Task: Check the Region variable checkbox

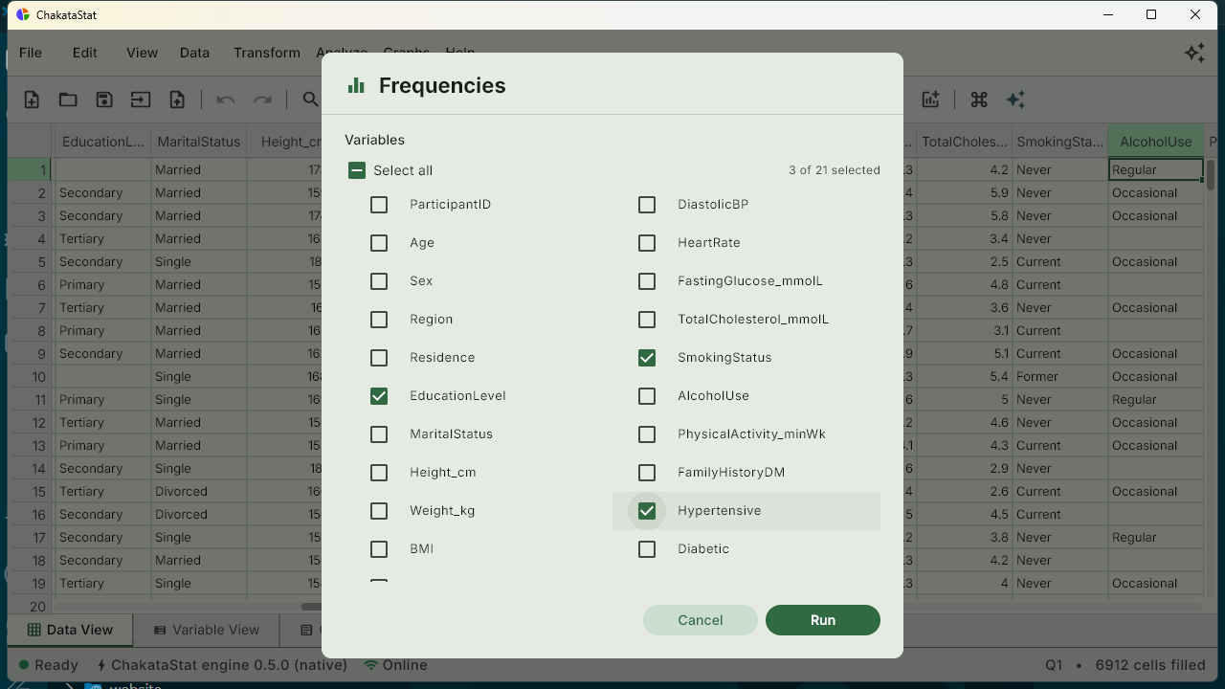Action: point(379,319)
